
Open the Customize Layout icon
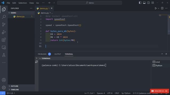tap(153, 3)
